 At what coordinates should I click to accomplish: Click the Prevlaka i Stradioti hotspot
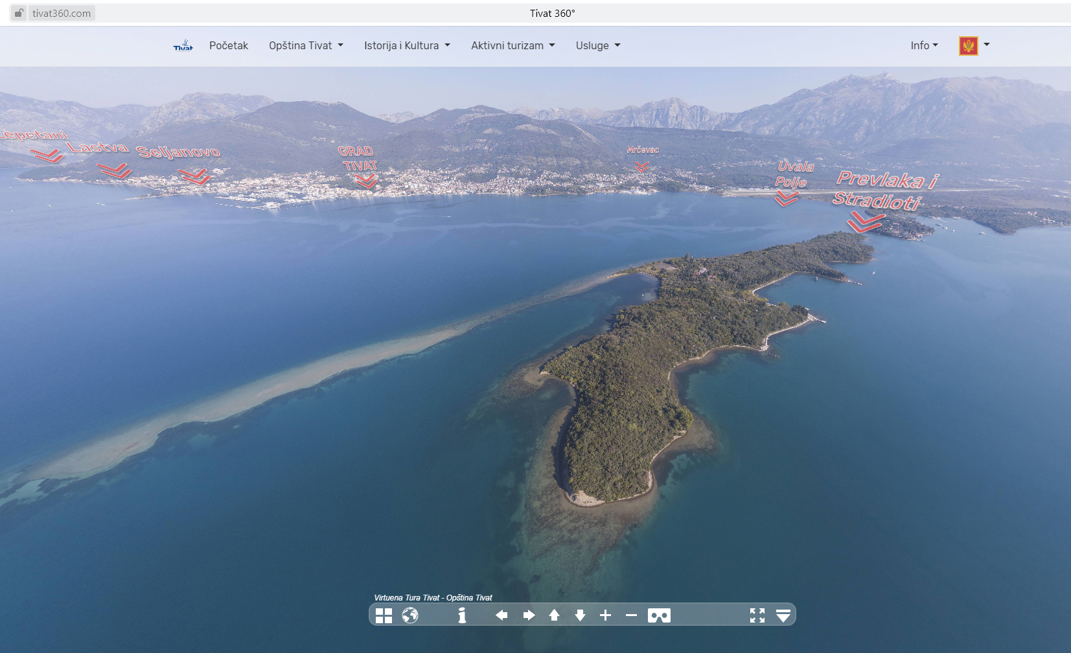pyautogui.click(x=865, y=223)
